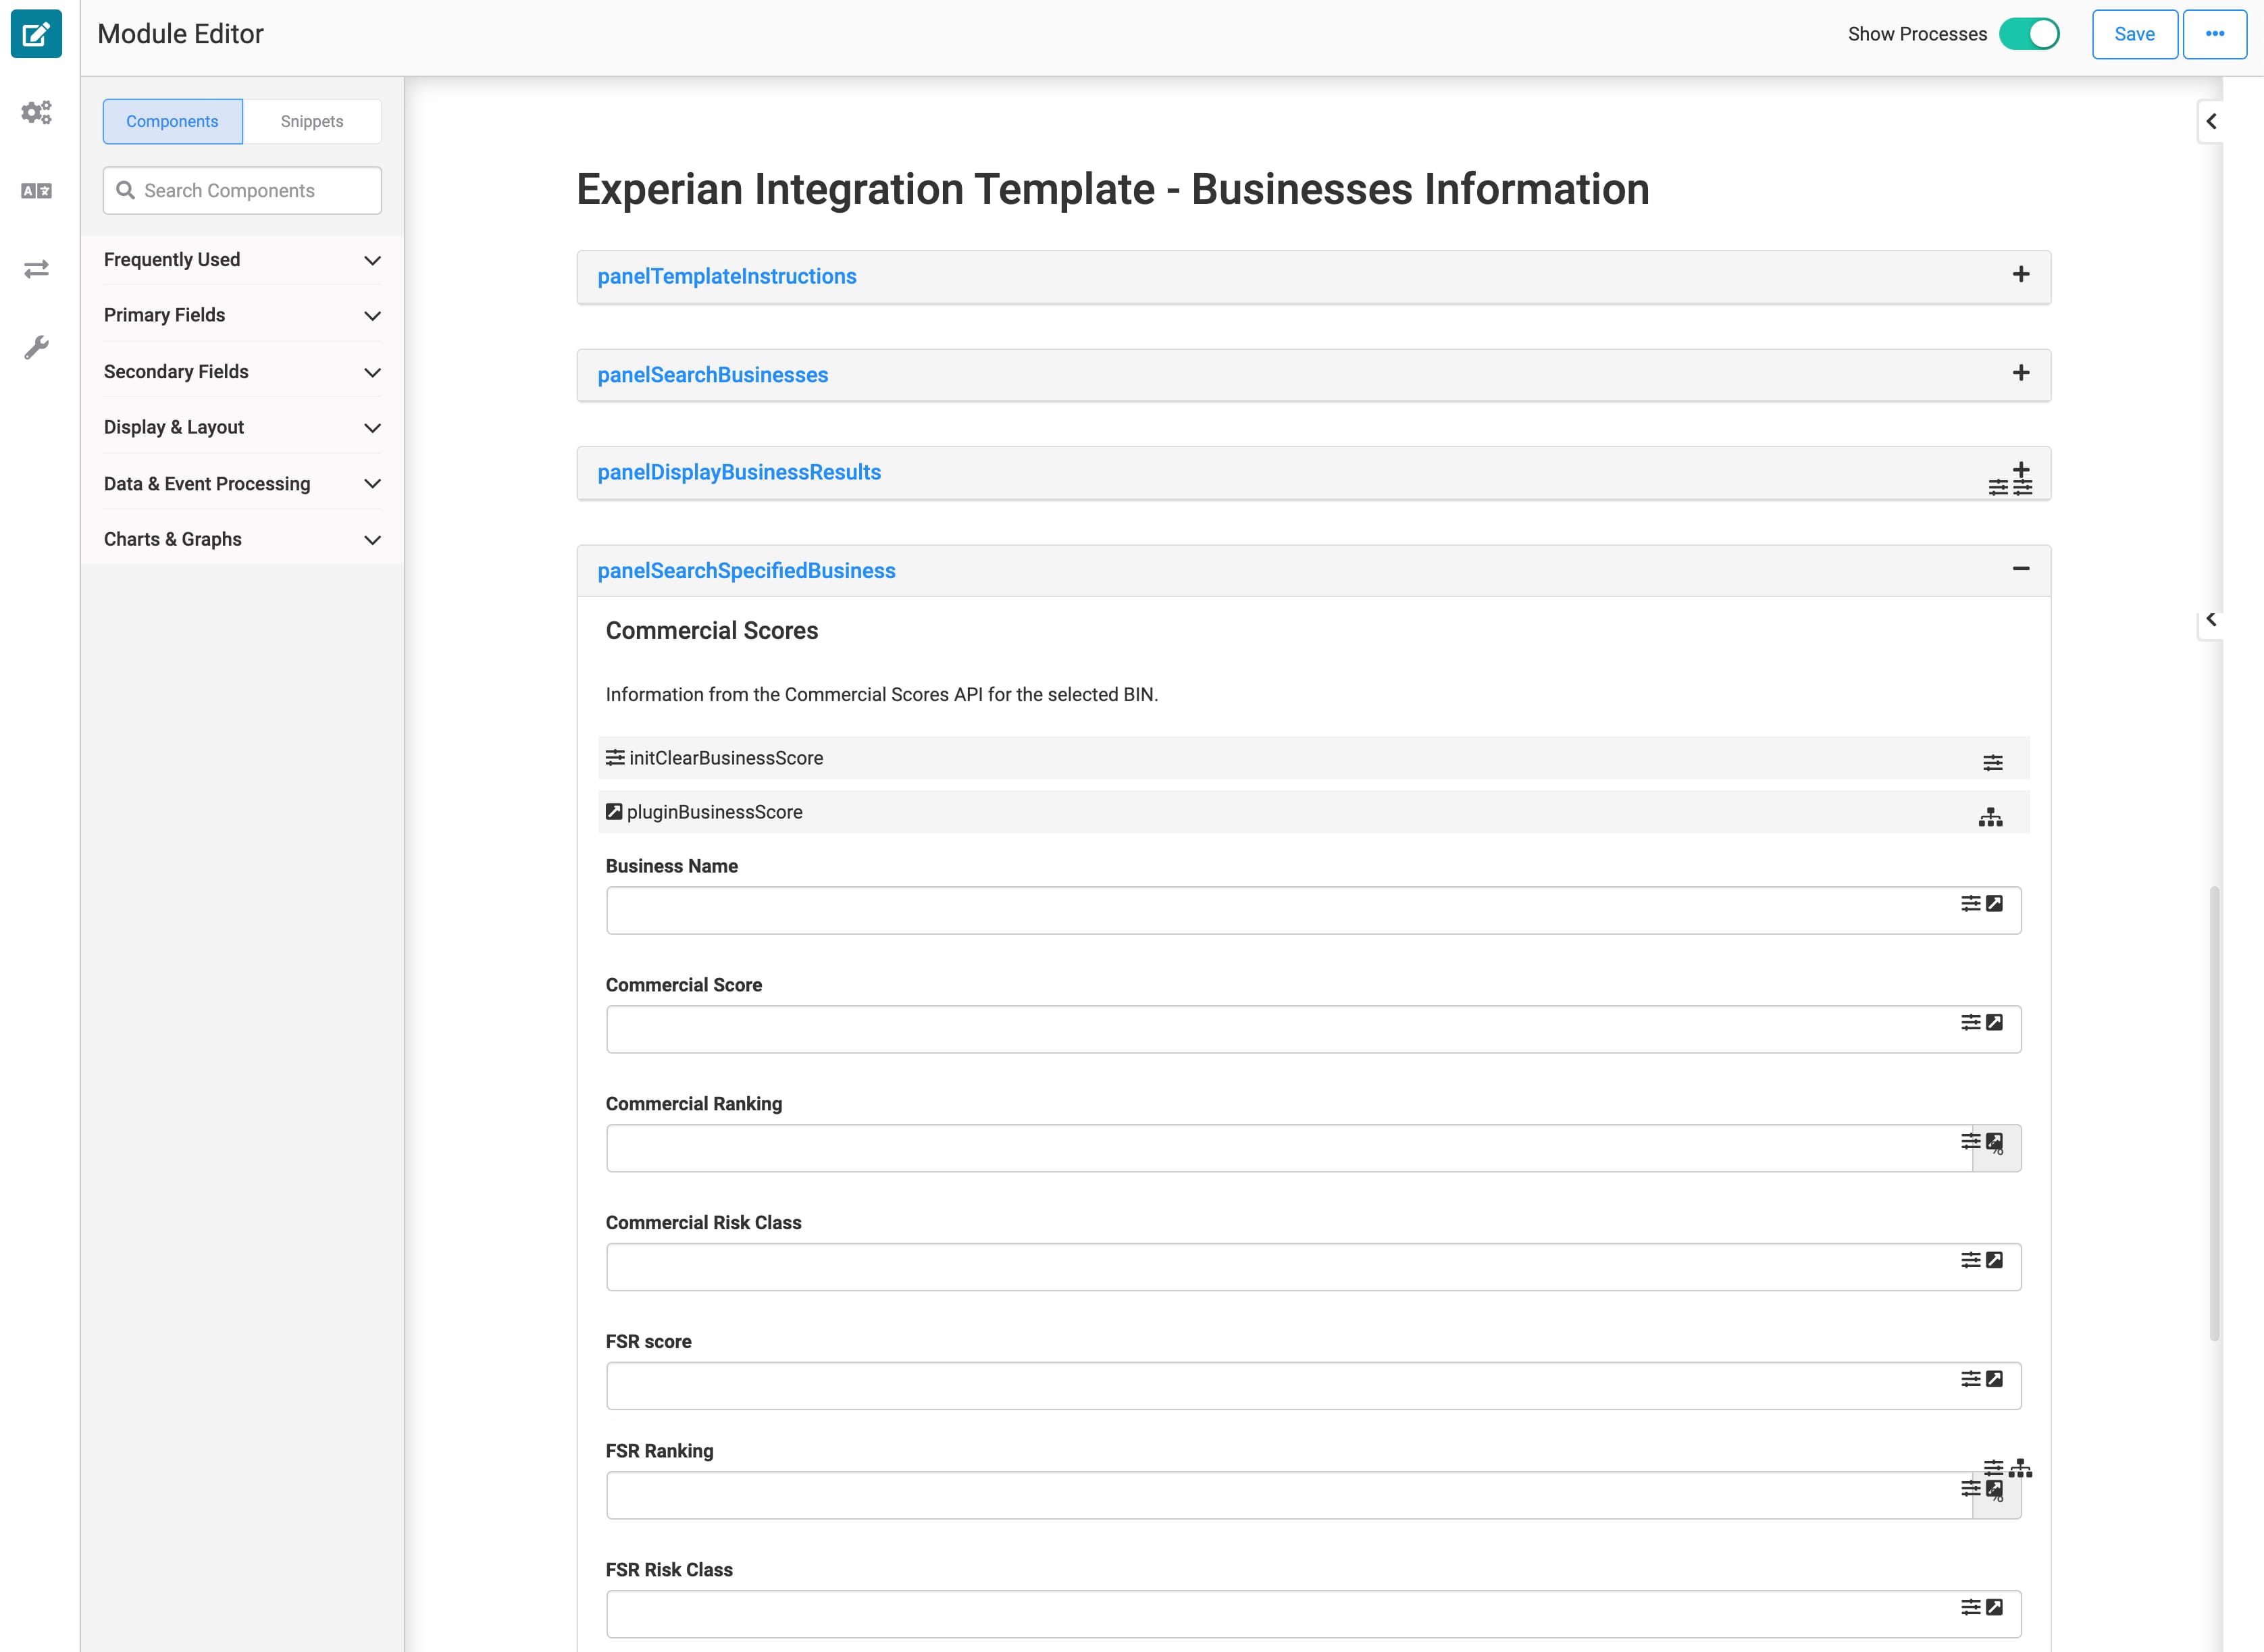Click the Commercial Risk Class input field
The height and width of the screenshot is (1652, 2264).
tap(1313, 1267)
